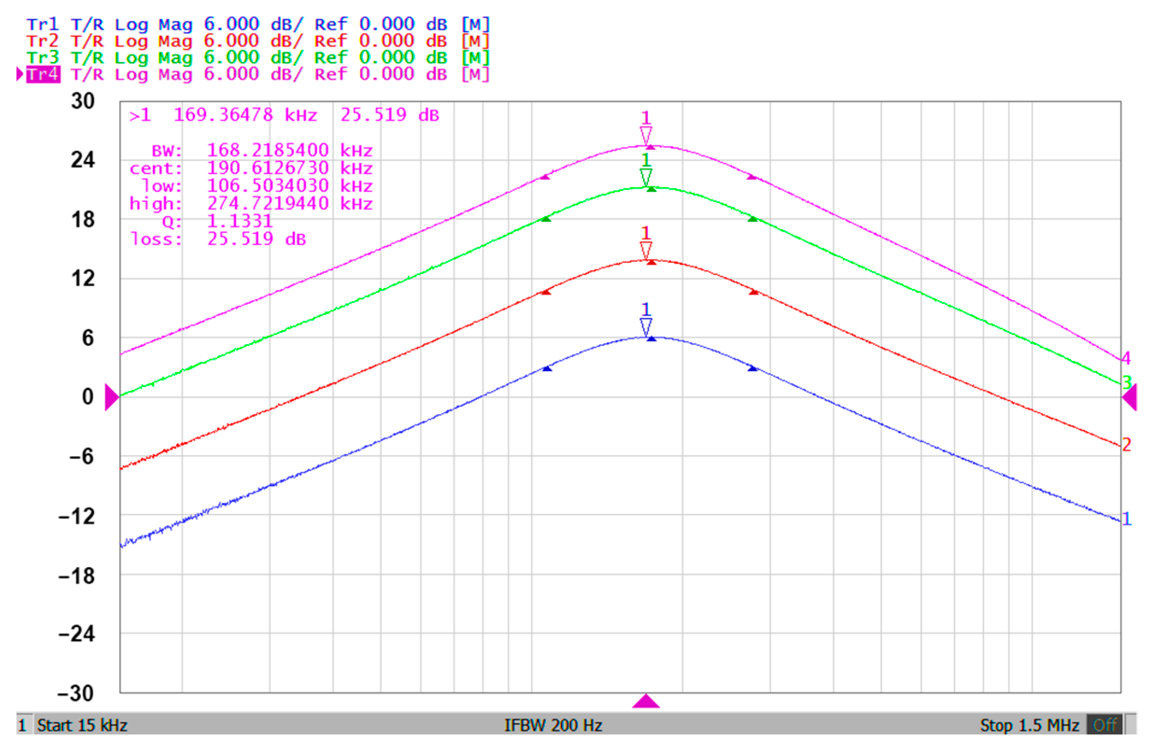Click the green marker 1 triangle on Tr3 peak
This screenshot has height=754, width=1153.
645,177
